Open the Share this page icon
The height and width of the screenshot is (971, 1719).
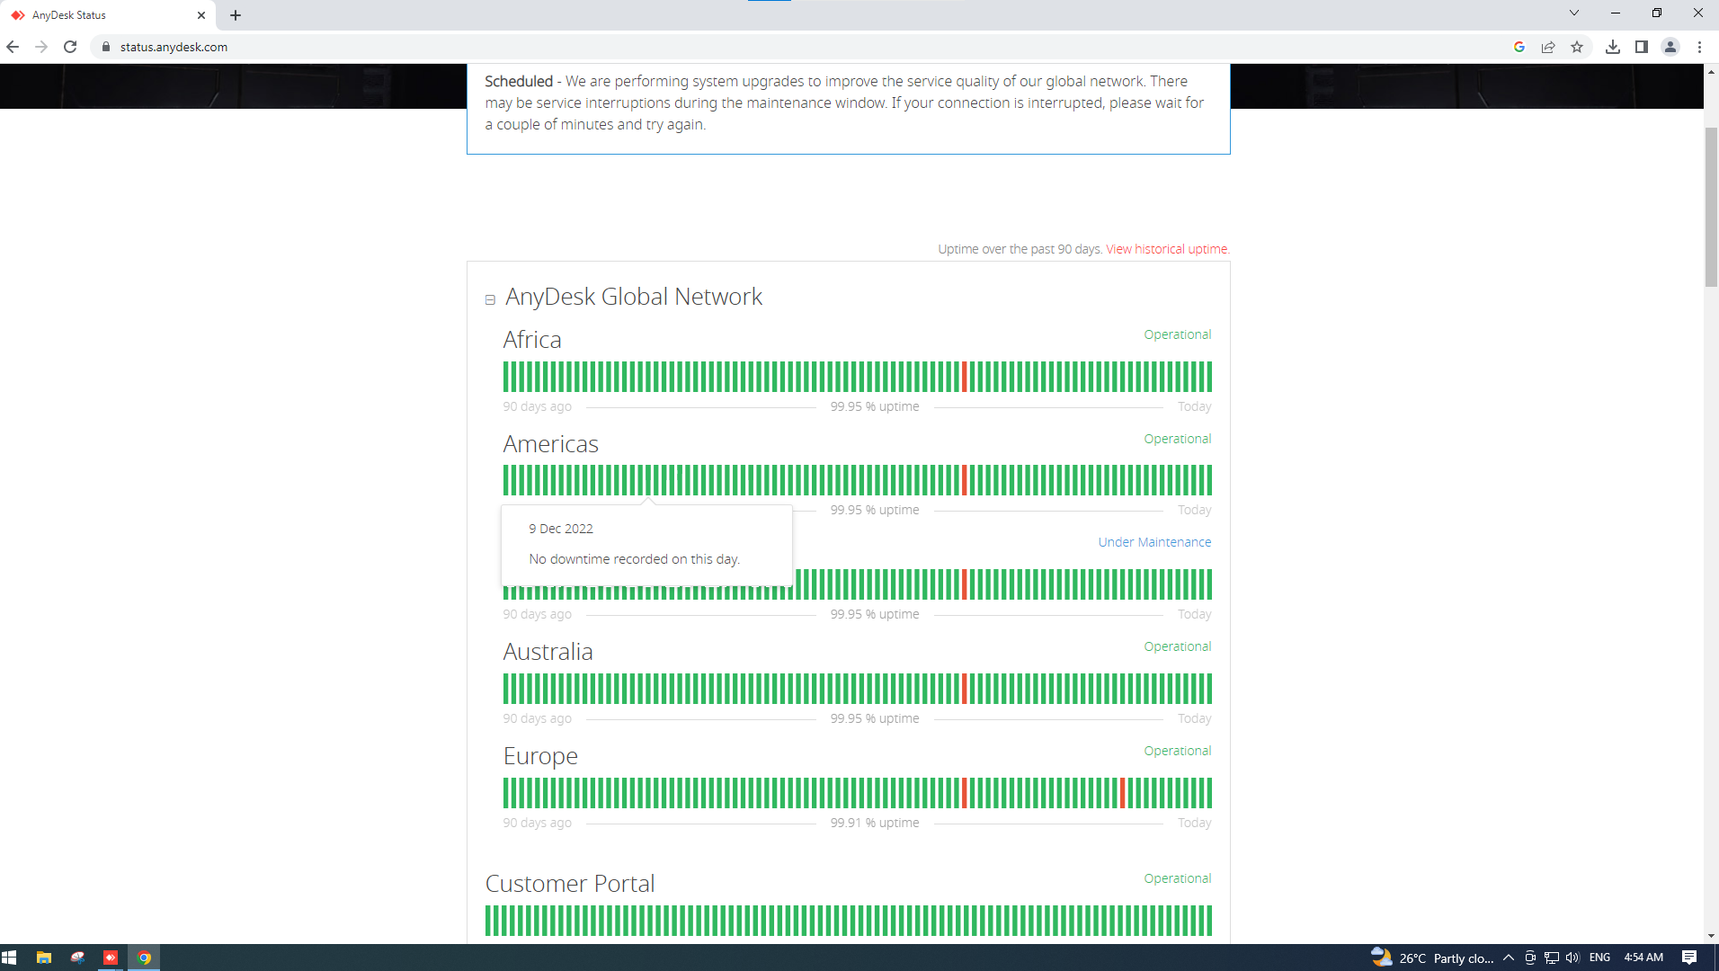pos(1548,47)
